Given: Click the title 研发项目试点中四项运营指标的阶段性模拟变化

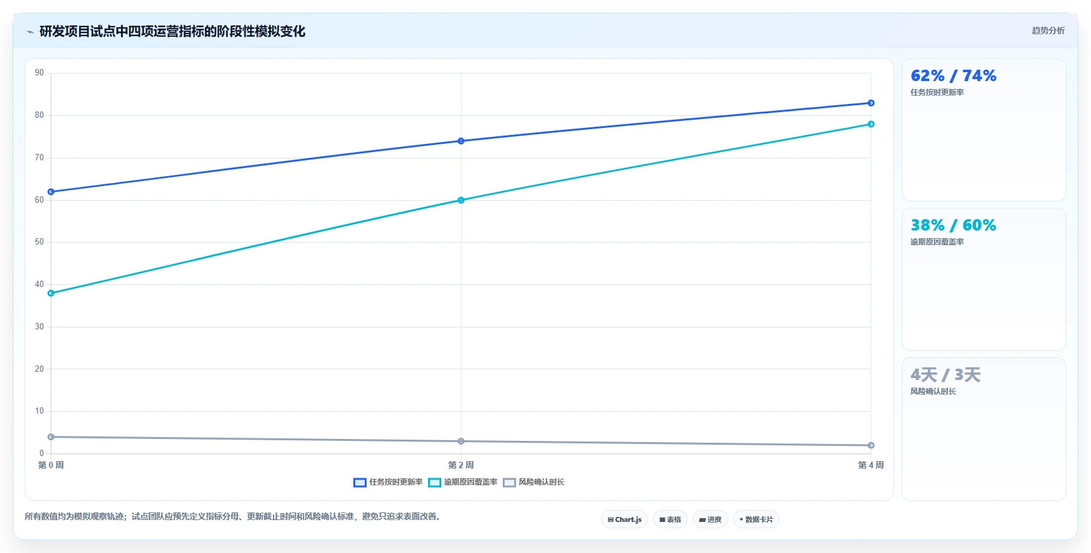Looking at the screenshot, I should 172,32.
